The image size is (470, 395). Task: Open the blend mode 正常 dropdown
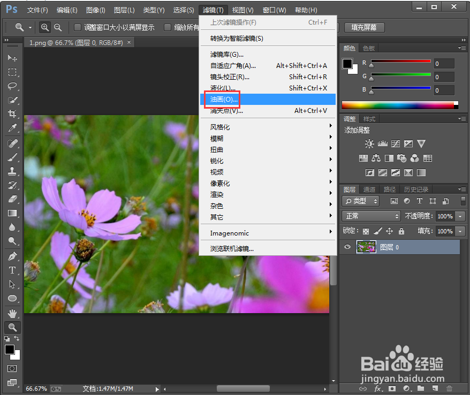pyautogui.click(x=371, y=216)
